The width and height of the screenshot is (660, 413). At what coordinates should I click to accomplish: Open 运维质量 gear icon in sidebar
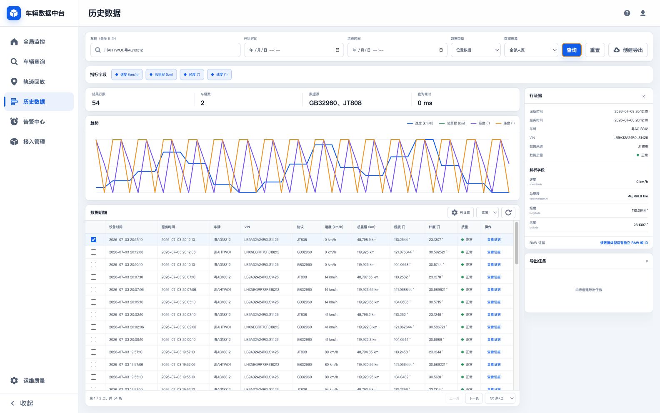(14, 381)
